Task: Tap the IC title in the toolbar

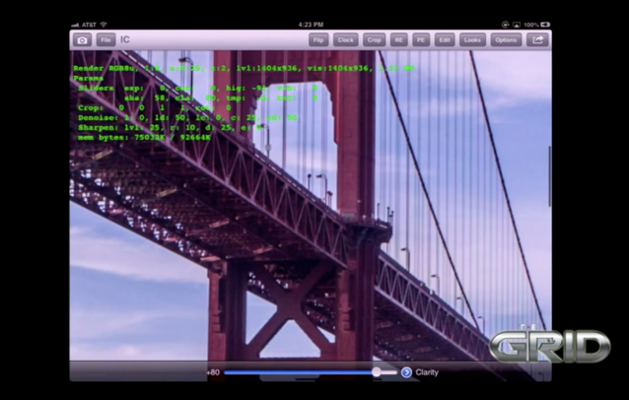Action: point(126,39)
